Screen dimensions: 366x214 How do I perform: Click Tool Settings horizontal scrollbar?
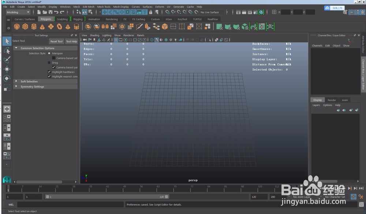coord(39,182)
